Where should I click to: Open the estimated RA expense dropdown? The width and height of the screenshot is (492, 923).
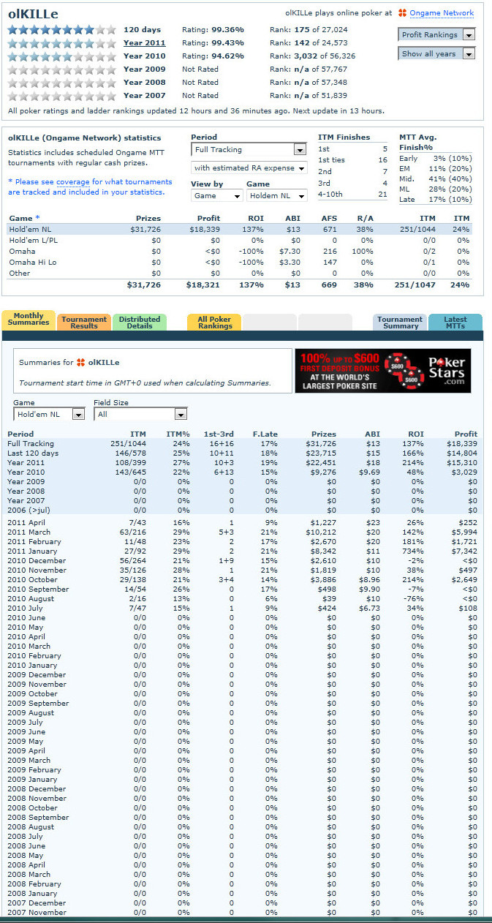point(248,168)
